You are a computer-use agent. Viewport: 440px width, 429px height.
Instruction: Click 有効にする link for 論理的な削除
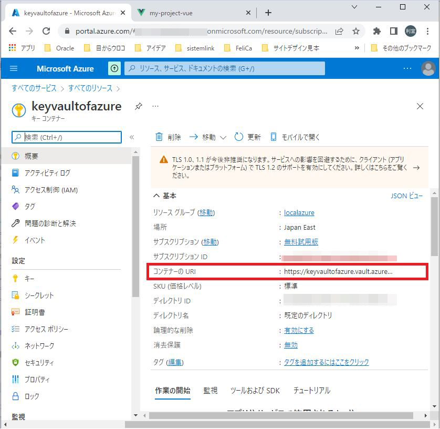point(299,330)
